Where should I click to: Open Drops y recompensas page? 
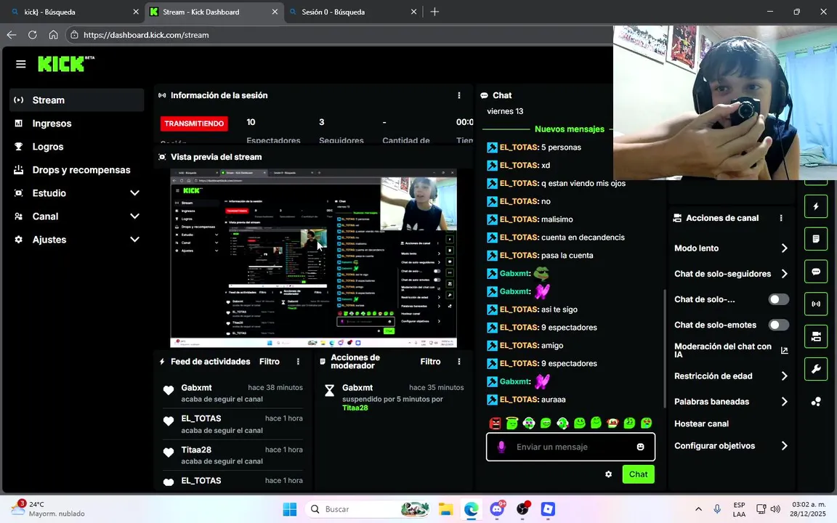coord(77,170)
